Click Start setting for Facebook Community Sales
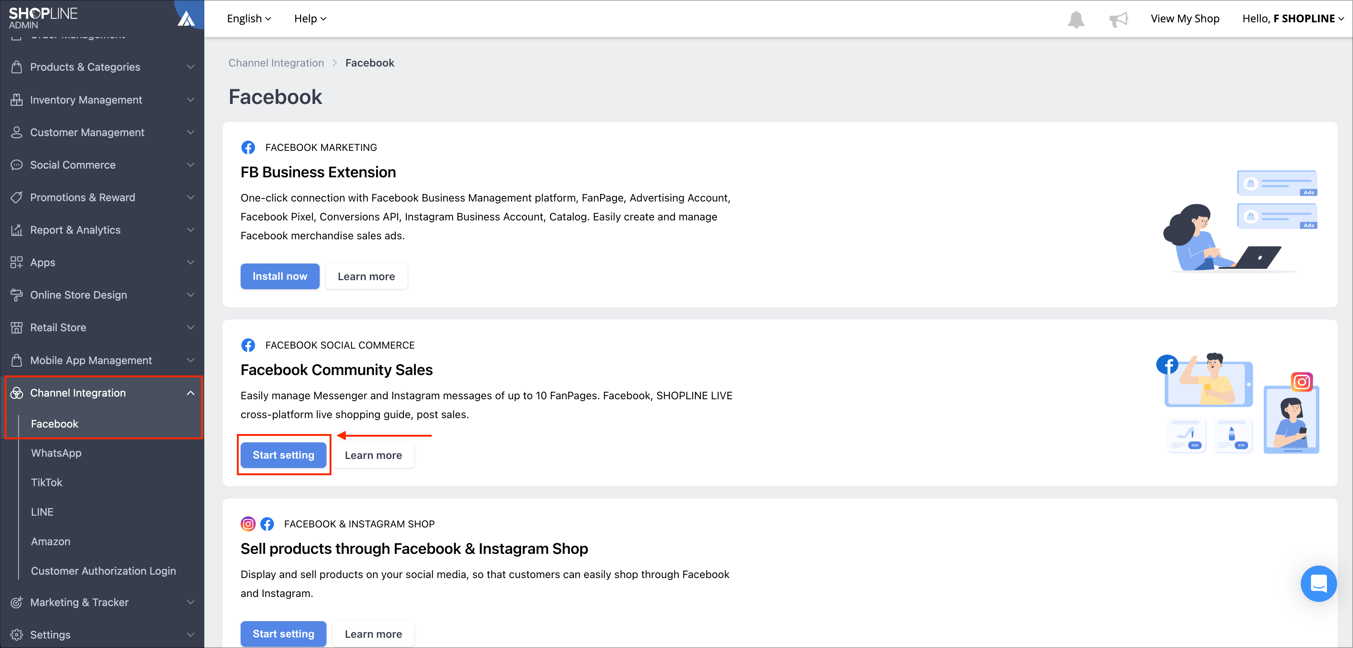The image size is (1353, 648). (284, 456)
